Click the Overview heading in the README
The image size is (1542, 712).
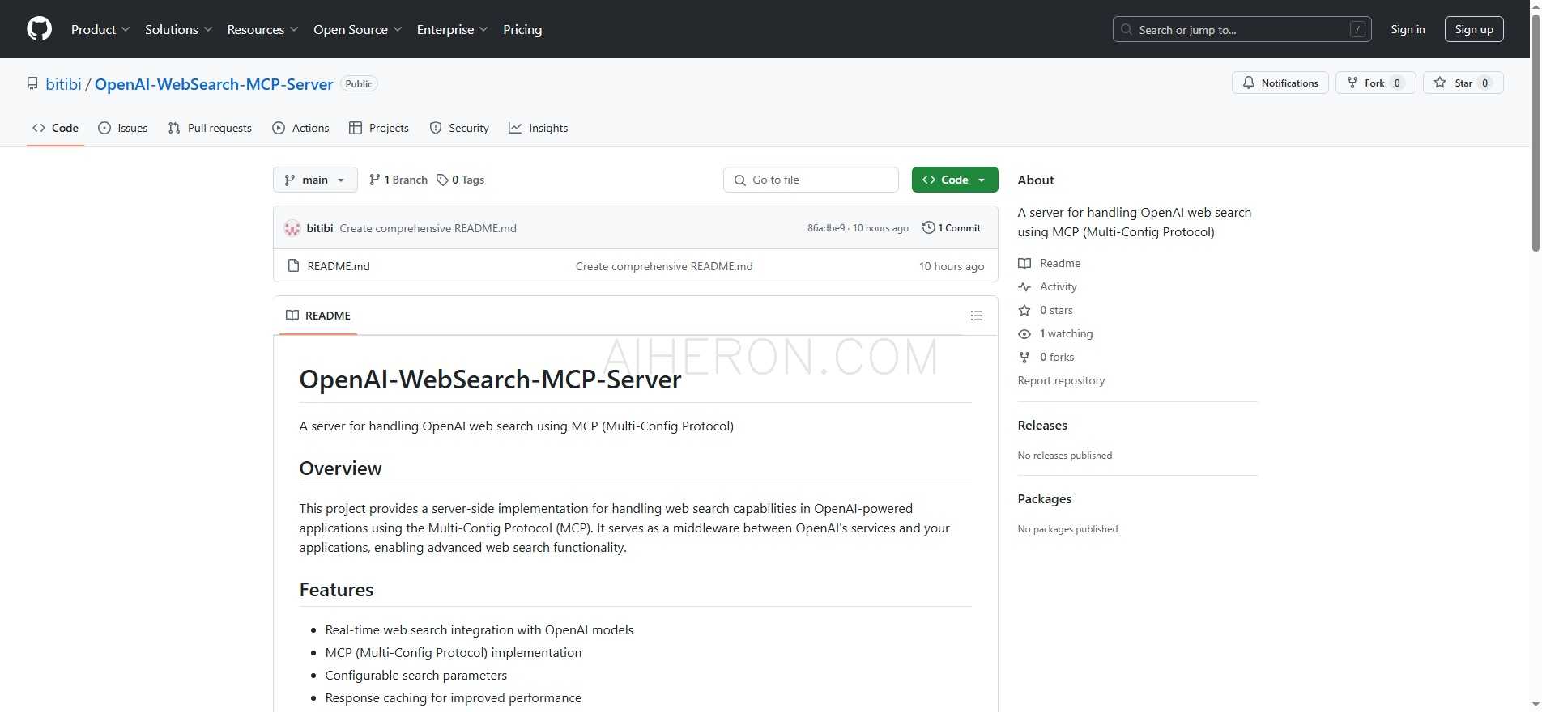point(340,468)
